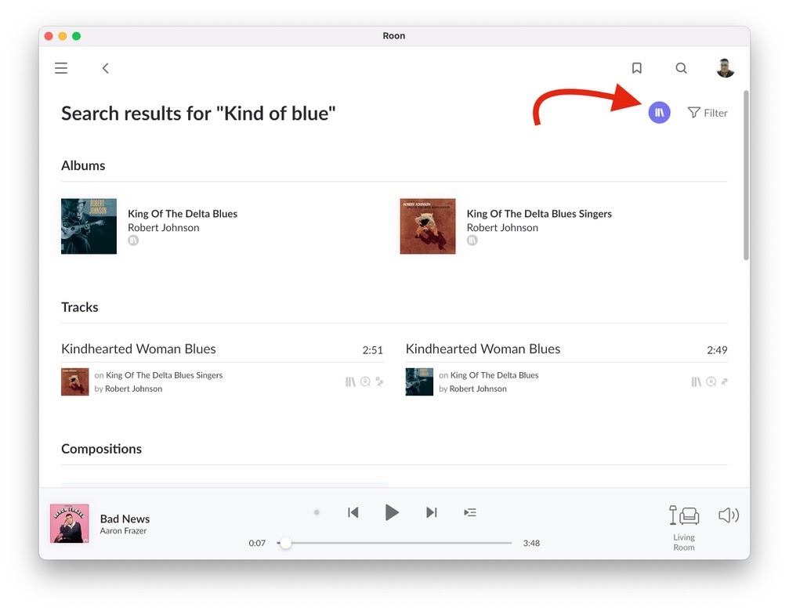Open Robert Johnson under King Of The Delta Blues Singers album
Viewport: 789px width, 611px height.
(502, 228)
